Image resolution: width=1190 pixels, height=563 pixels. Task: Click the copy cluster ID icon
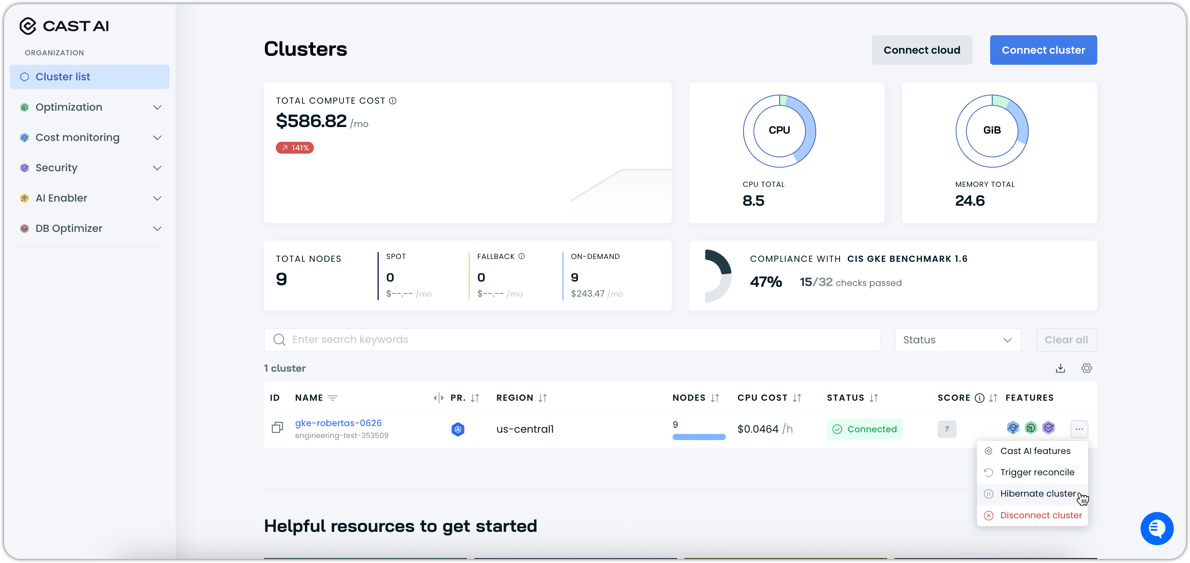(277, 428)
